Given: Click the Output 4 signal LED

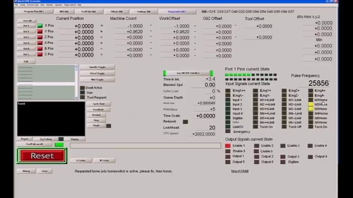Looking at the screenshot, I should 310,157.
